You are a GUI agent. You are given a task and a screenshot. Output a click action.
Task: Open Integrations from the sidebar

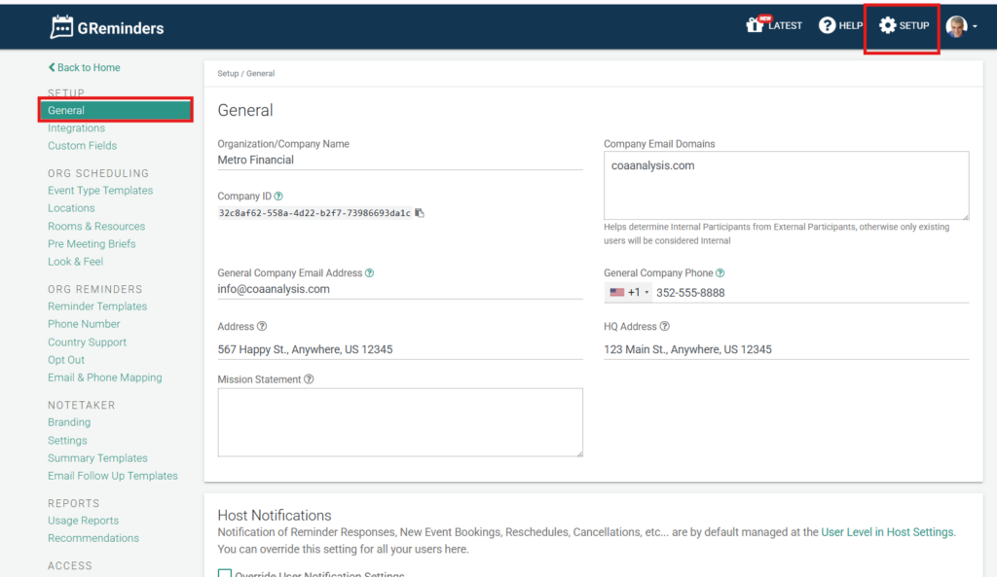click(x=76, y=128)
